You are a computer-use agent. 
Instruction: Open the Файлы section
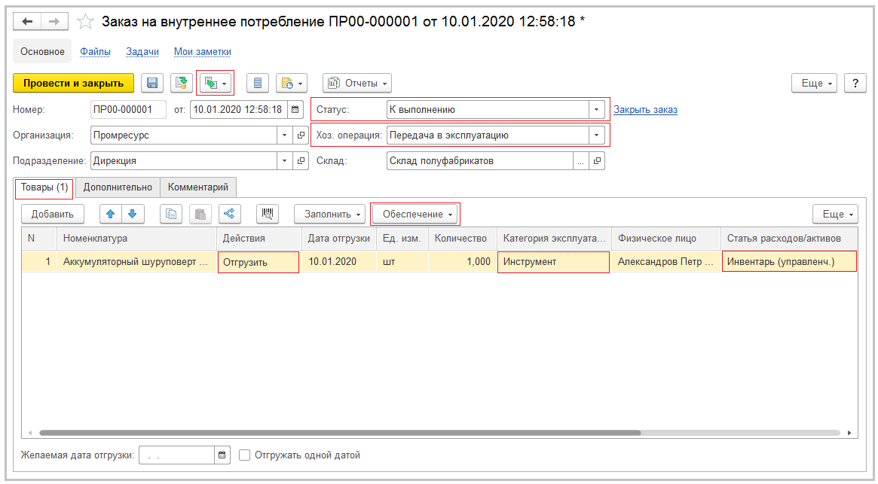pyautogui.click(x=95, y=51)
